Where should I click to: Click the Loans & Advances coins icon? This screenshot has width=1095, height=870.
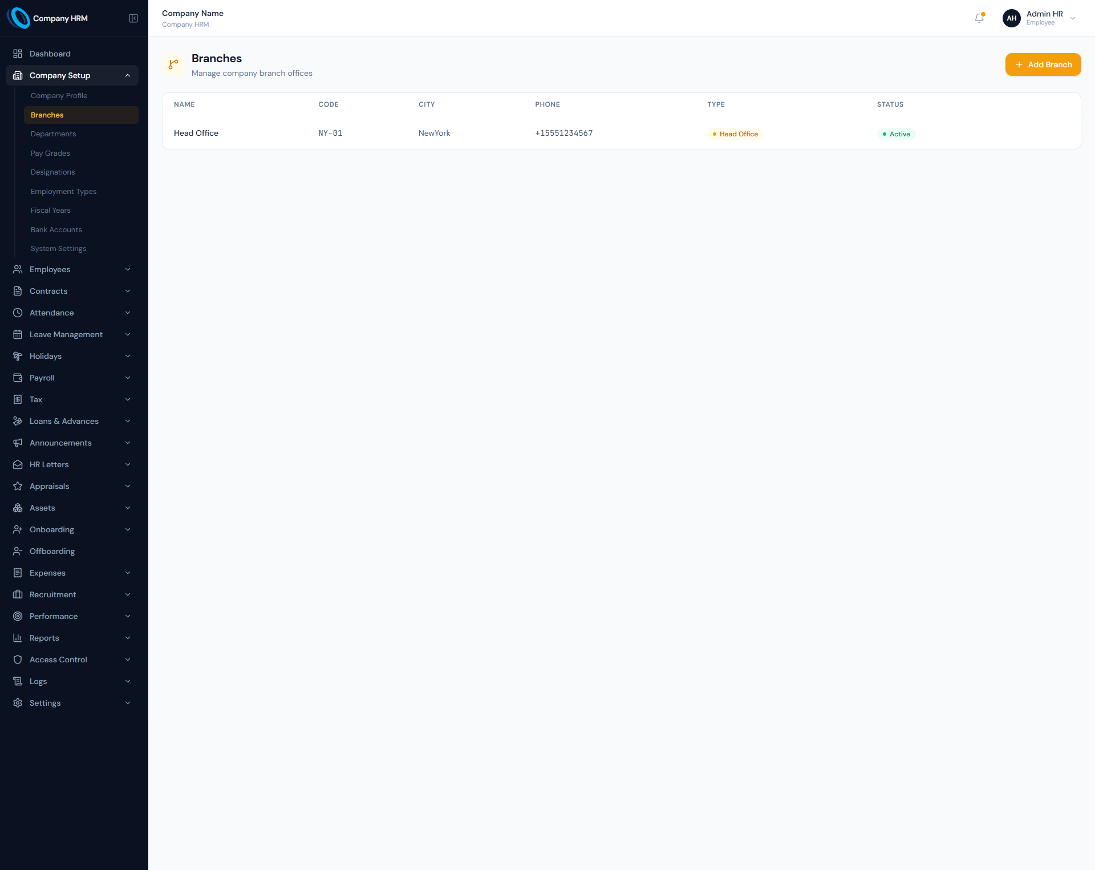pos(18,421)
